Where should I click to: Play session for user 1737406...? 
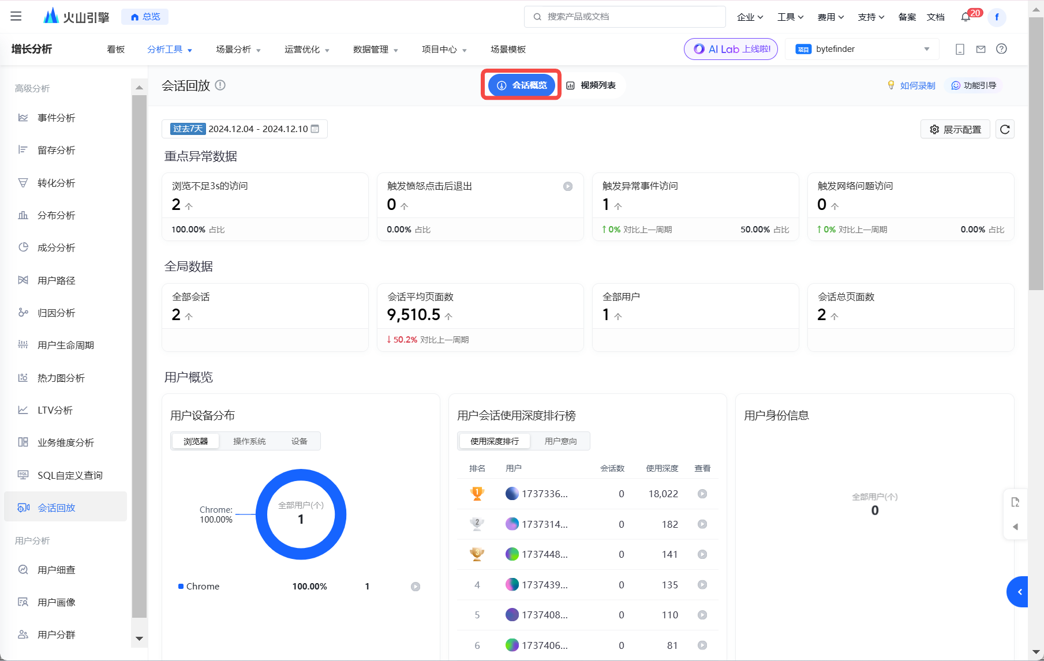pos(702,645)
